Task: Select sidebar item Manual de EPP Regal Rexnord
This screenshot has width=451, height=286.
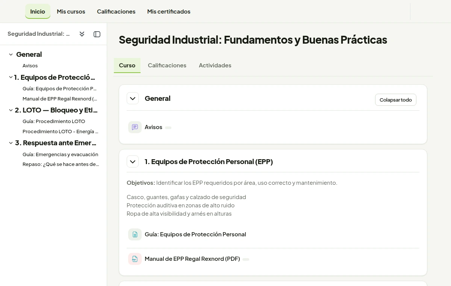Action: (60, 99)
